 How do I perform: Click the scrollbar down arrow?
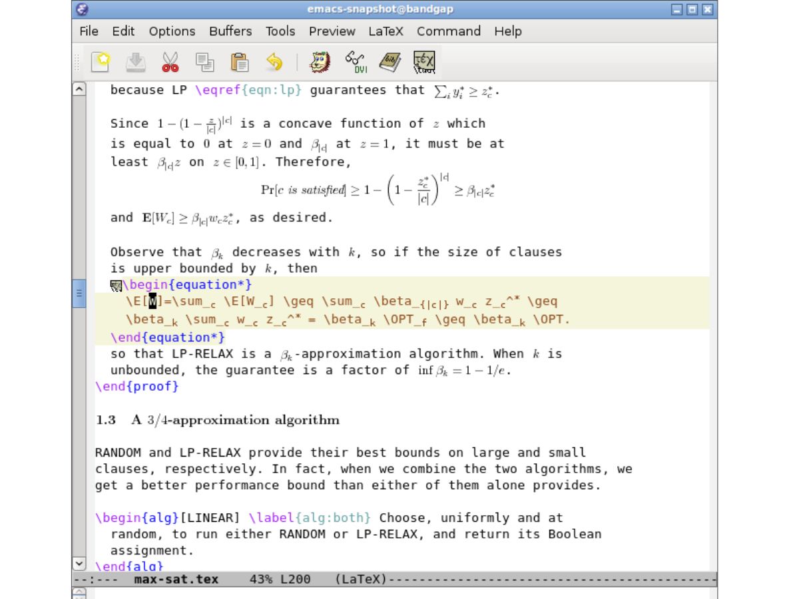click(x=79, y=564)
